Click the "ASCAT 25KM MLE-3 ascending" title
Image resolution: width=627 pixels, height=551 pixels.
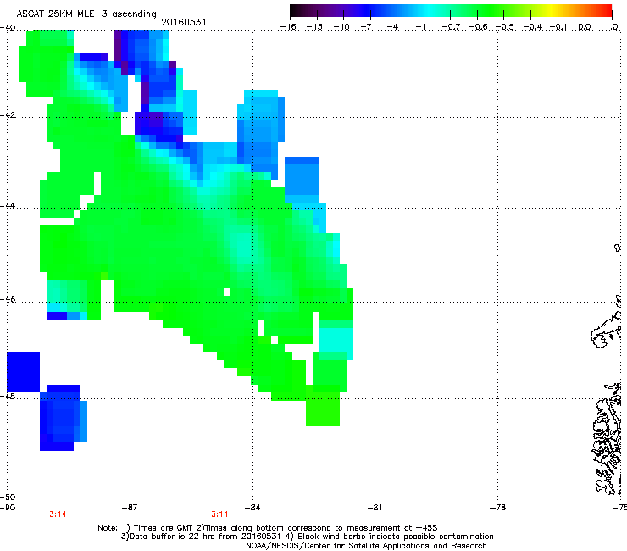(86, 14)
